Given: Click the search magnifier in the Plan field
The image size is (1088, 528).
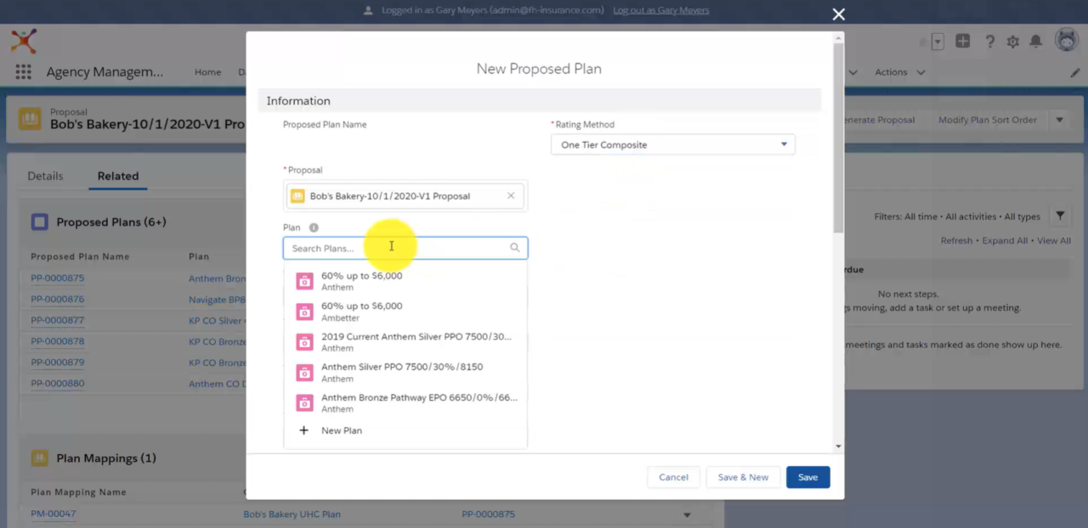Looking at the screenshot, I should 514,247.
